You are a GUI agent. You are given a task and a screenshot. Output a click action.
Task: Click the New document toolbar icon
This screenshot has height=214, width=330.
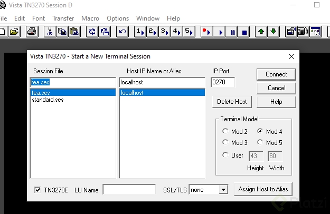pos(3,32)
